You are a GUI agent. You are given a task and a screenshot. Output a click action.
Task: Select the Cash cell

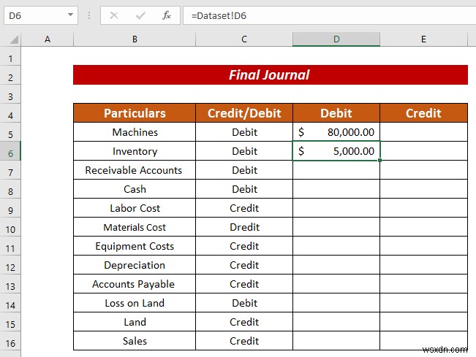(135, 189)
